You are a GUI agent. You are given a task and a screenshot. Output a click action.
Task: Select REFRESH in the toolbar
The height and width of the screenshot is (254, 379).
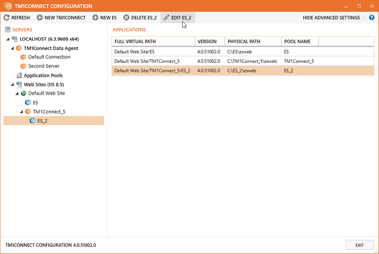[x=17, y=17]
